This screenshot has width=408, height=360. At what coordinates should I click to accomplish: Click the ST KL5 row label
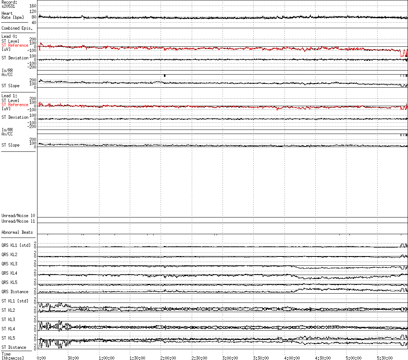(9, 338)
